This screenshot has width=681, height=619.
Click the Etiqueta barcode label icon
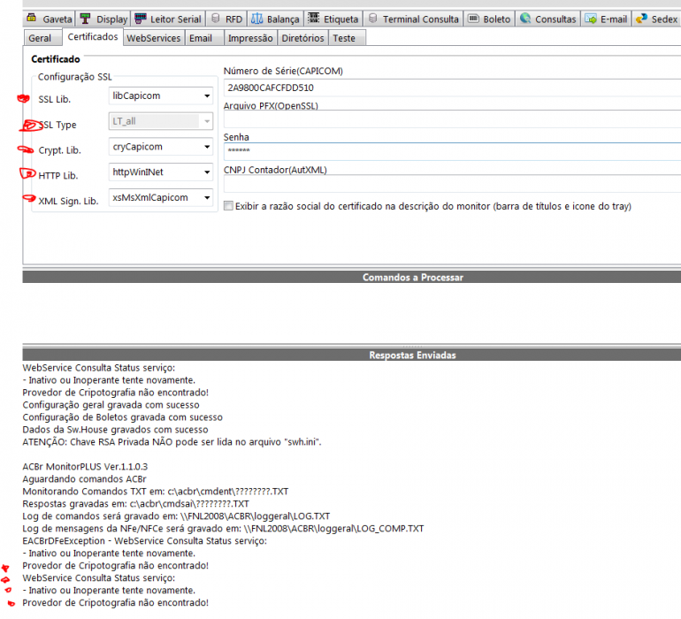(314, 19)
